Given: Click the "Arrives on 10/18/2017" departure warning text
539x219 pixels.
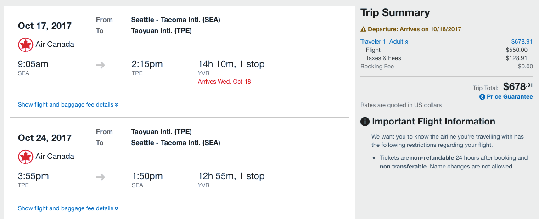Looking at the screenshot, I should pos(415,29).
